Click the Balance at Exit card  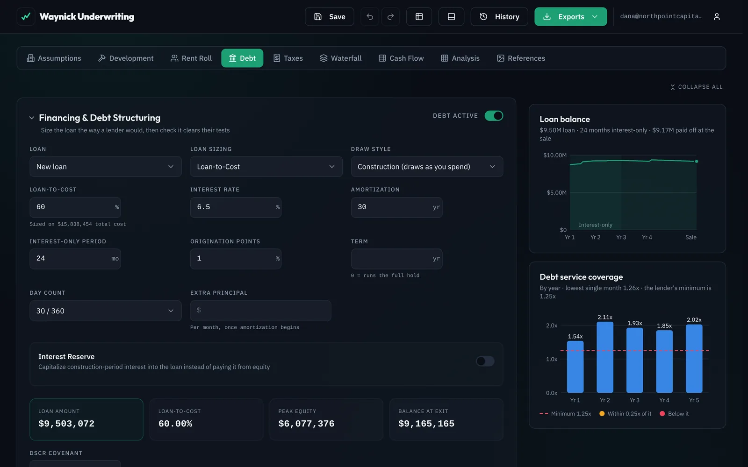click(446, 419)
